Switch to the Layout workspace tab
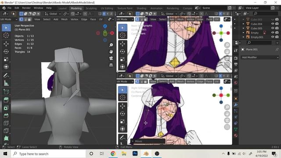This screenshot has width=281, height=158. [62, 8]
